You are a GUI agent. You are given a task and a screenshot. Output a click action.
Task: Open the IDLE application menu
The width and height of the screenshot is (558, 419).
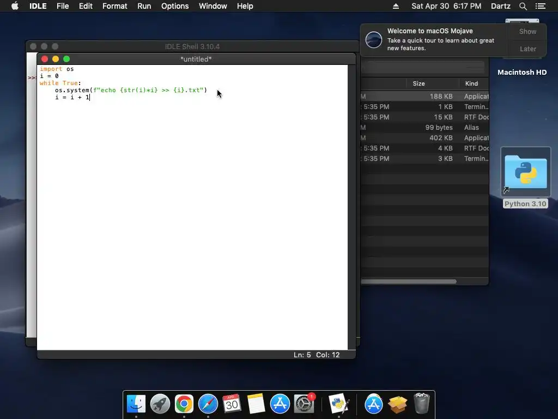[38, 6]
